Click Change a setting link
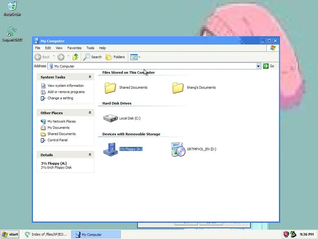318x239 pixels. pyautogui.click(x=60, y=98)
